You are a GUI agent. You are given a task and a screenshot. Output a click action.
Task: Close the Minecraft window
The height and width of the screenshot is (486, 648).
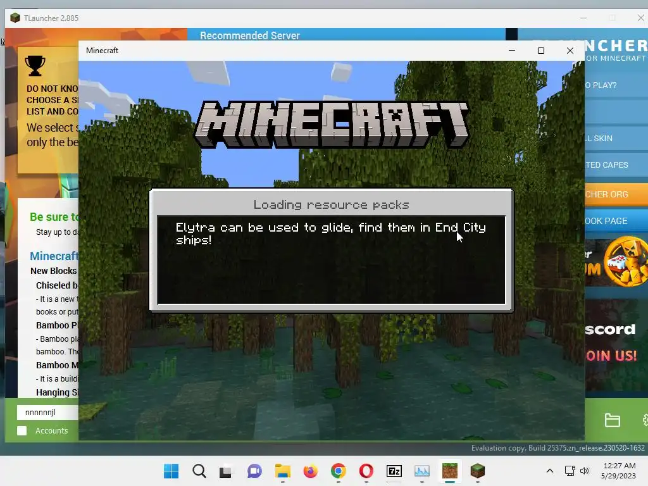click(x=570, y=51)
